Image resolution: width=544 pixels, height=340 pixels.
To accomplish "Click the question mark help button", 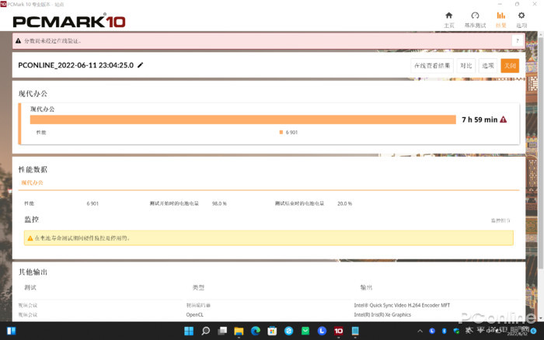I will coord(518,41).
